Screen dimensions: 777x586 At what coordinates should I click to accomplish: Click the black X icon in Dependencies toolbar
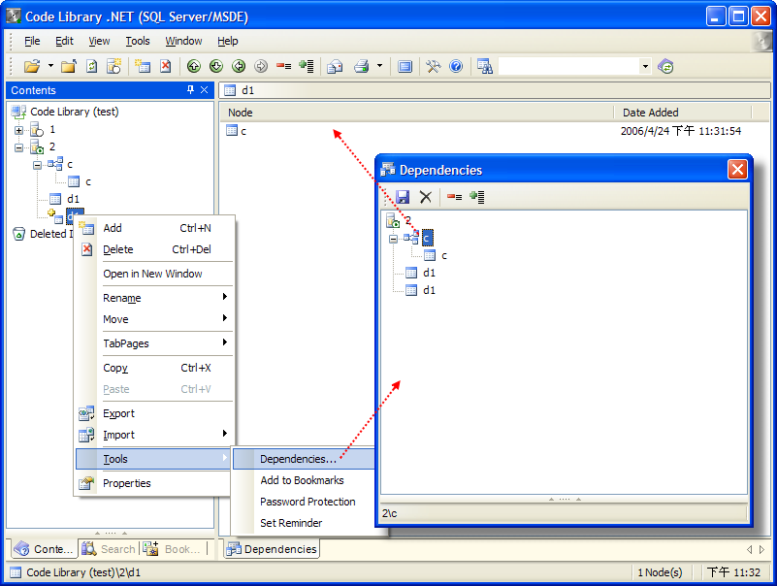426,197
